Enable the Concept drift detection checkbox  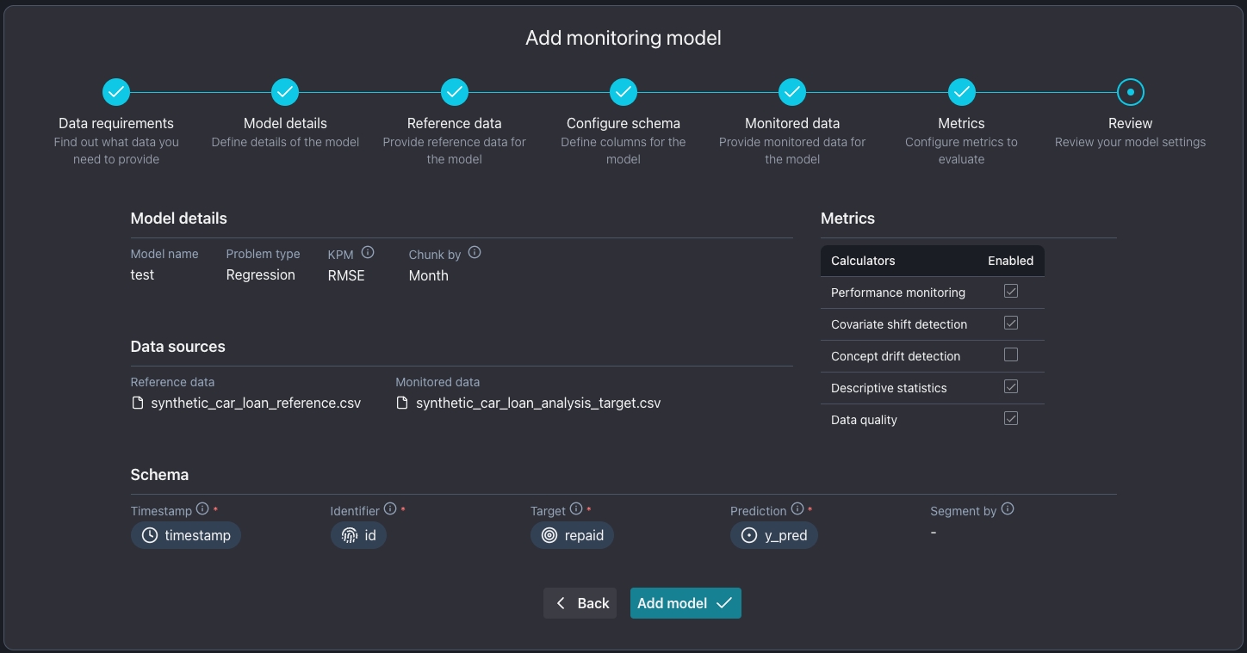click(x=1011, y=355)
